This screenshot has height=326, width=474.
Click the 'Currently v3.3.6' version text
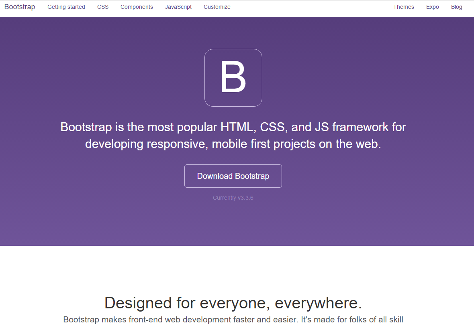[x=233, y=198]
